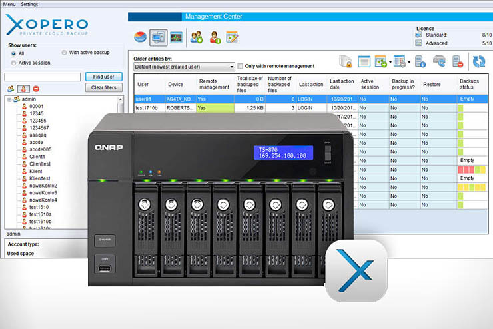This screenshot has height=329, width=493.
Task: Click the red remove icon below search
Action: pyautogui.click(x=36, y=88)
